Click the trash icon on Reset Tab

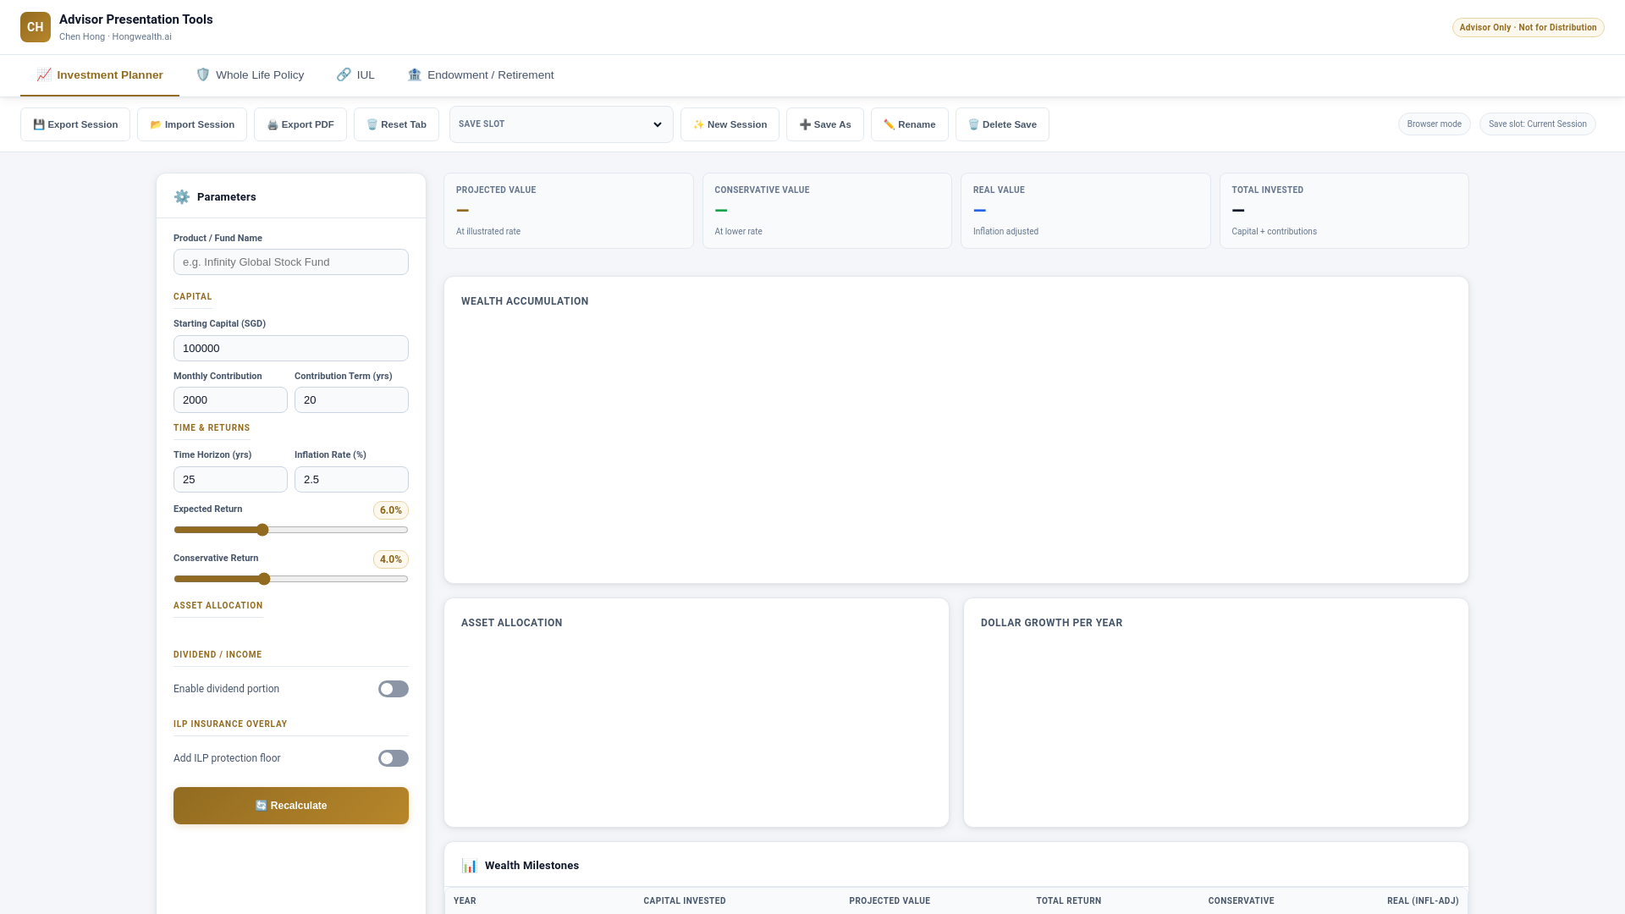[372, 124]
